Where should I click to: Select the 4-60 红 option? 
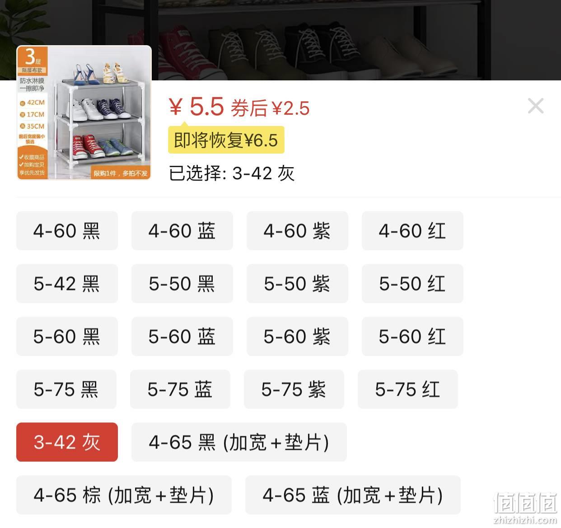(x=412, y=230)
